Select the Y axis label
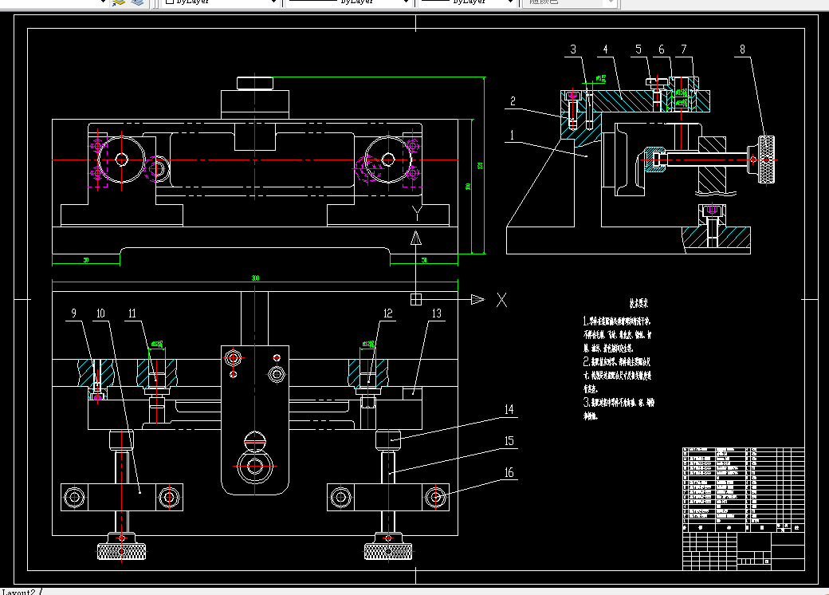Viewport: 829px width, 595px height. pyautogui.click(x=417, y=214)
